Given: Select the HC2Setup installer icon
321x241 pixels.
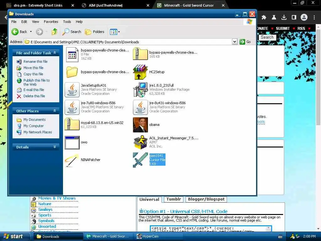Looking at the screenshot, I should [x=140, y=72].
